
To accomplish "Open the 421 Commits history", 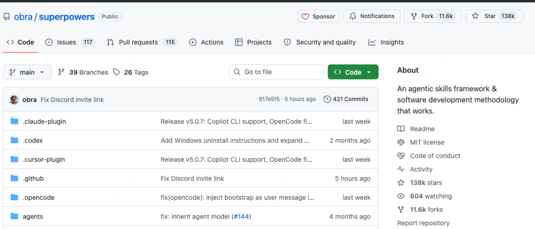I will tap(346, 99).
